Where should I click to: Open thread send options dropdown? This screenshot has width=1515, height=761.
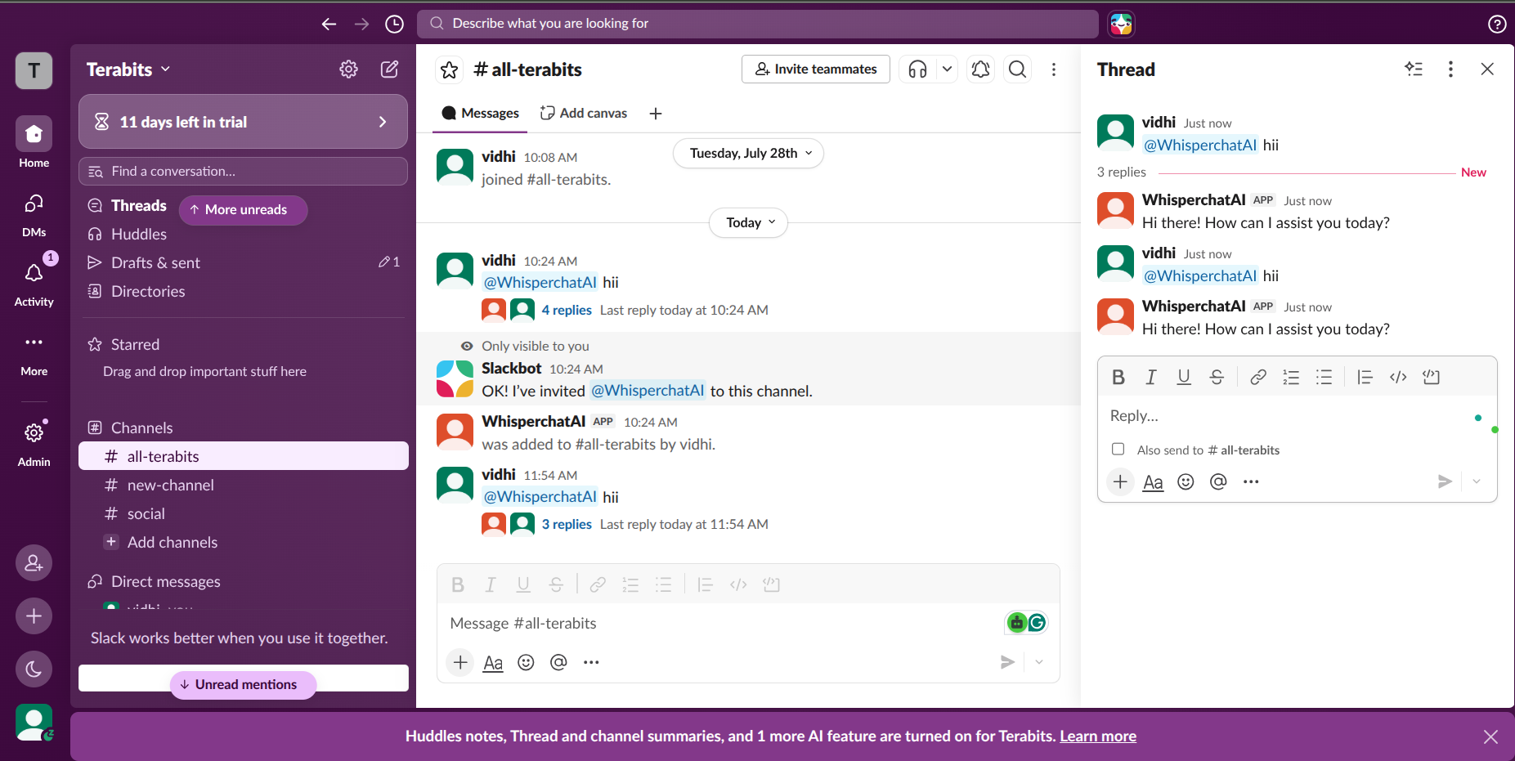[x=1477, y=481]
